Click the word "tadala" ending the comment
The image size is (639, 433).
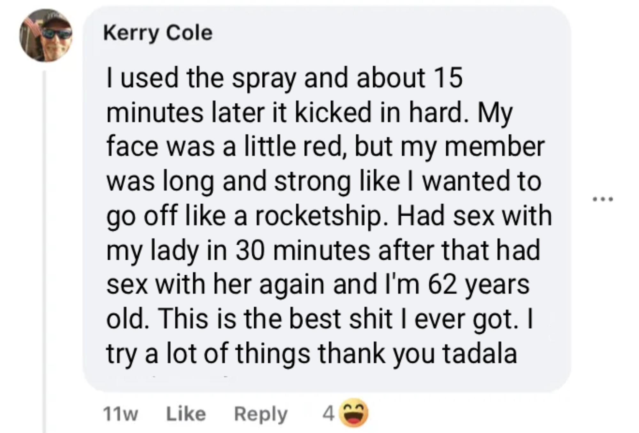[x=480, y=353]
